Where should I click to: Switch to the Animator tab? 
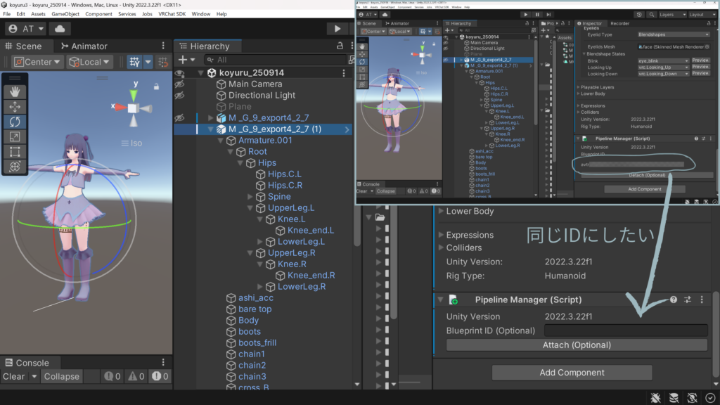(84, 46)
